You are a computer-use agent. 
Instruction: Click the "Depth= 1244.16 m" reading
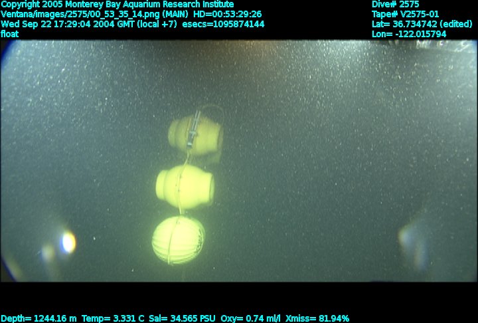39,319
